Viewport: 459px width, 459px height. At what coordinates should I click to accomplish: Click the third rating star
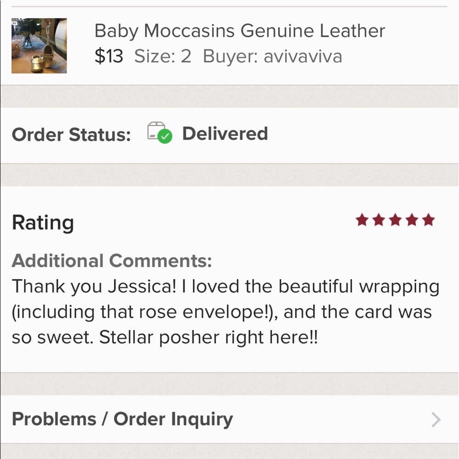tap(396, 220)
